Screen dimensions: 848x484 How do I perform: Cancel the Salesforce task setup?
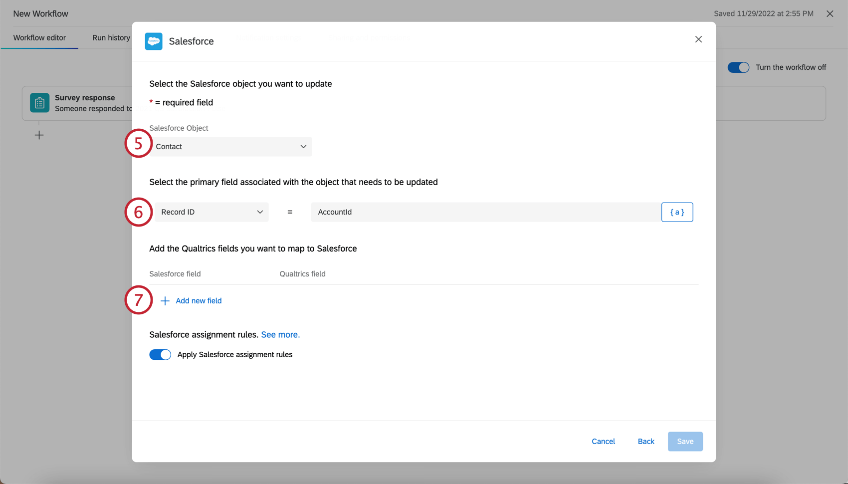(x=603, y=441)
